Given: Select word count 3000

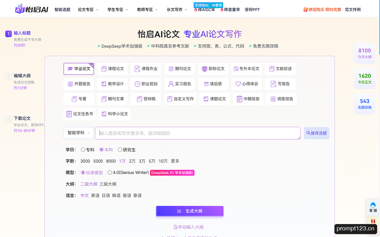Looking at the screenshot, I should tap(85, 161).
